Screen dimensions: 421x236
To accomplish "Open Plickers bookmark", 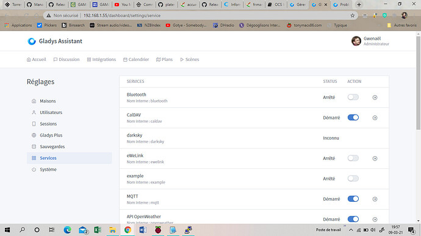I will point(47,25).
